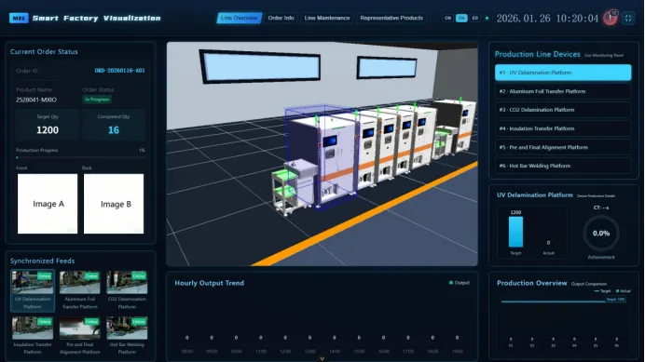Select #1 - UV Delamination Platform device

[x=563, y=73]
